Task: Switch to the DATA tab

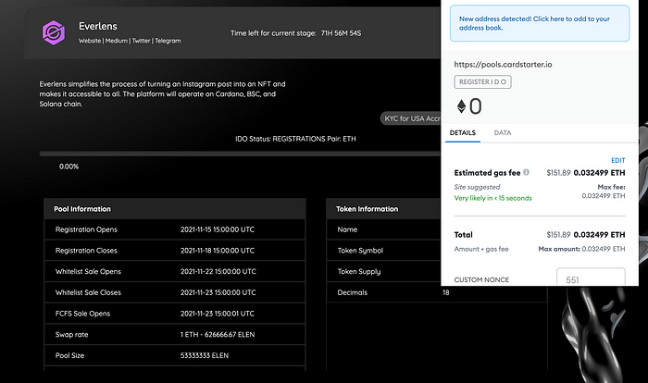Action: coord(503,132)
